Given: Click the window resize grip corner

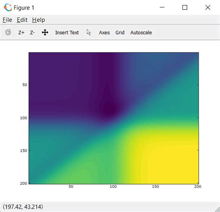Looking at the screenshot, I should click(x=218, y=210).
